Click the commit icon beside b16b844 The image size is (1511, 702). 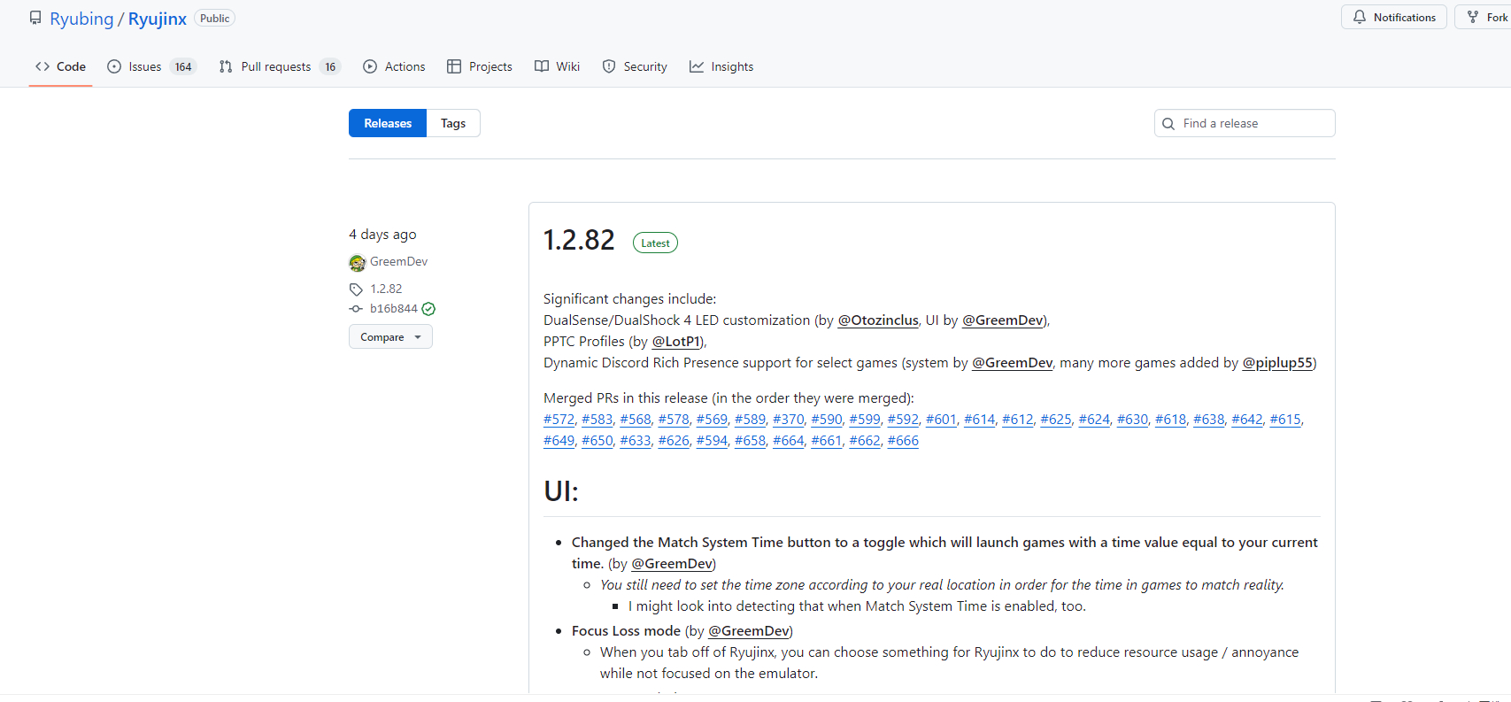[356, 309]
